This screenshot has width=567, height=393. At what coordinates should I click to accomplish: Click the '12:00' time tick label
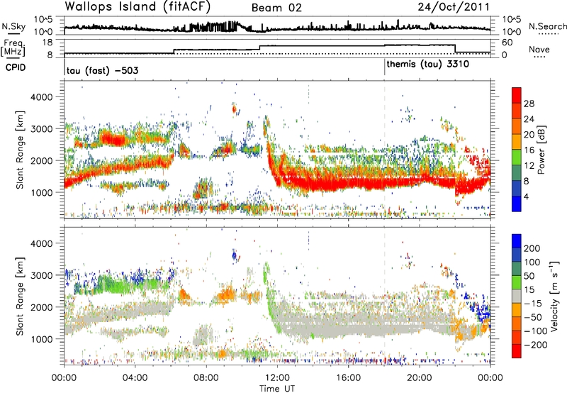click(277, 378)
